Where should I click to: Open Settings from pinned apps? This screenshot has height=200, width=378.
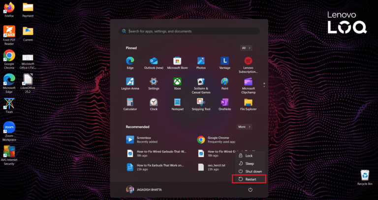[154, 84]
